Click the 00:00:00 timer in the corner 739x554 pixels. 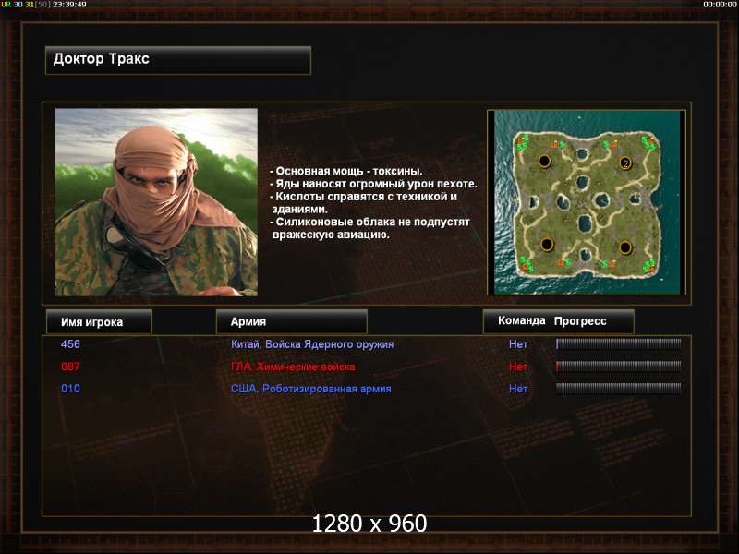pyautogui.click(x=720, y=5)
